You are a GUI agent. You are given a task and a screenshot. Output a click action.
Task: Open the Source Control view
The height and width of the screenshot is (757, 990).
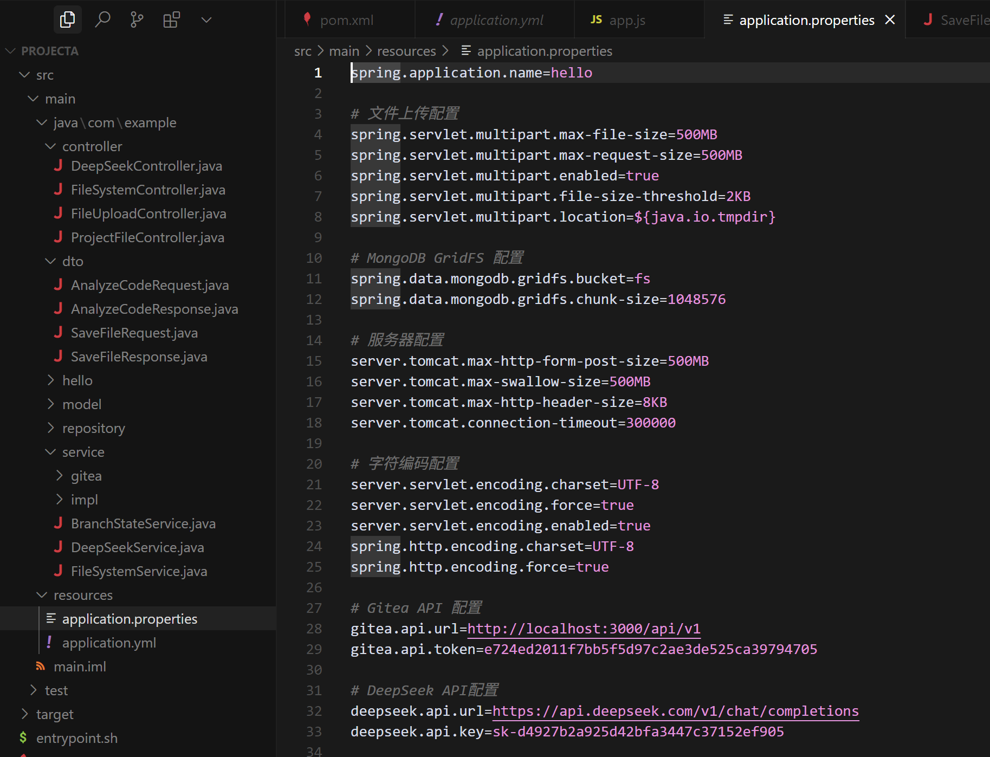click(x=137, y=20)
